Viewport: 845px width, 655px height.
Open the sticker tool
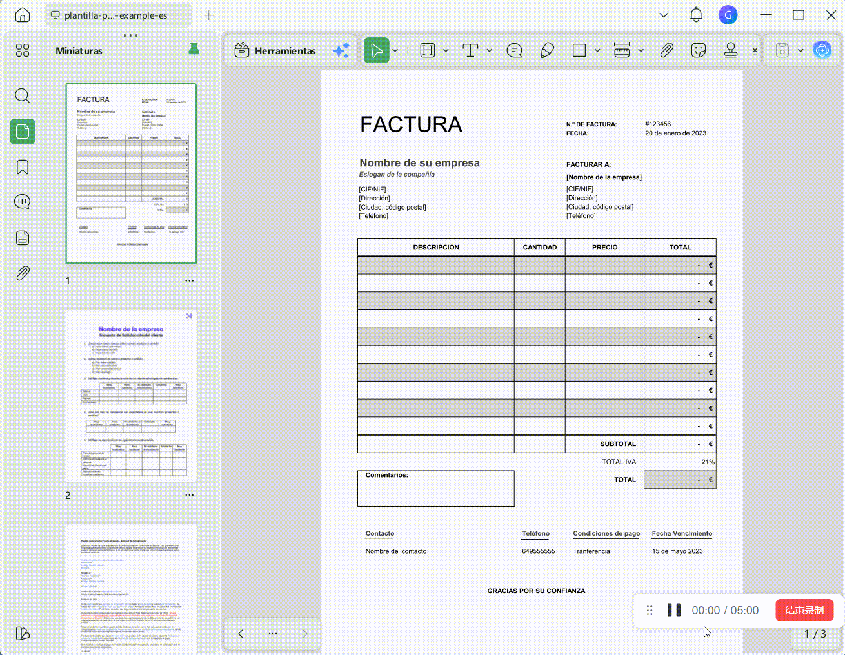699,50
